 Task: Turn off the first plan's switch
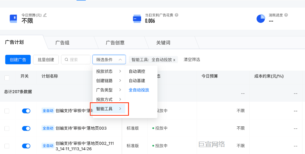click(26, 111)
